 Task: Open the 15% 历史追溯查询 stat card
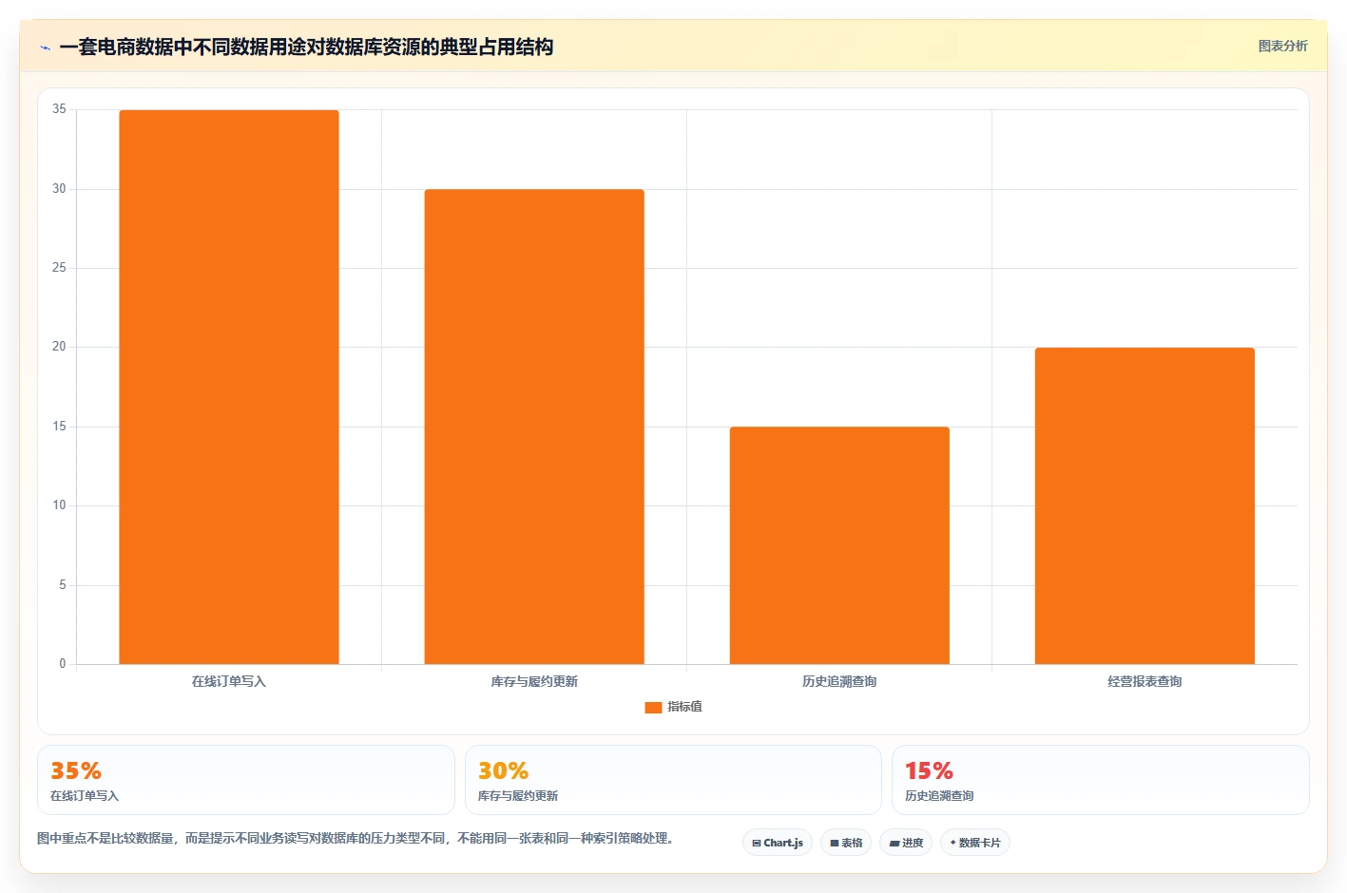click(1100, 780)
